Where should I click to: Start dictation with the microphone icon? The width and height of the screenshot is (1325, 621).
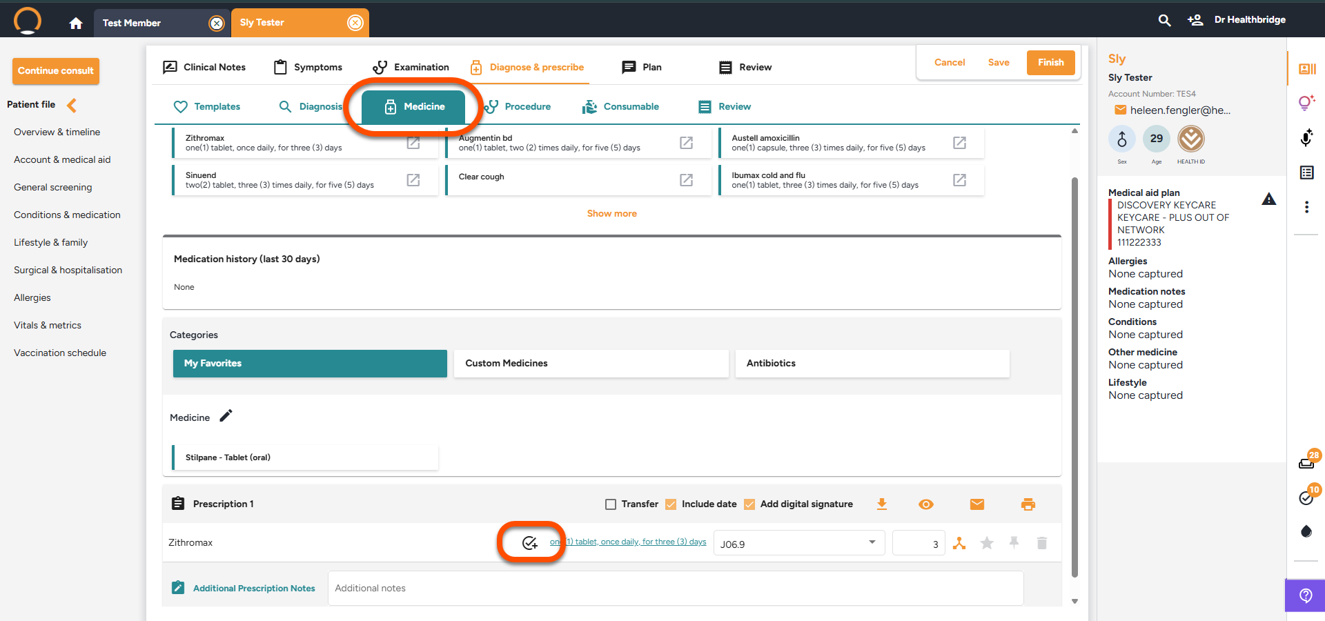(x=1306, y=137)
